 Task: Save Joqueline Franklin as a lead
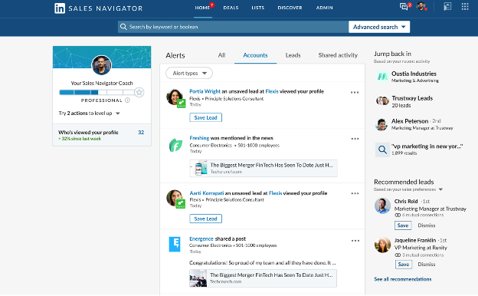click(x=404, y=265)
